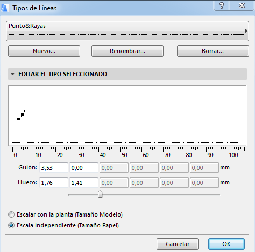This screenshot has width=255, height=252.
Task: Click the Nuevo... button
Action: [44, 51]
